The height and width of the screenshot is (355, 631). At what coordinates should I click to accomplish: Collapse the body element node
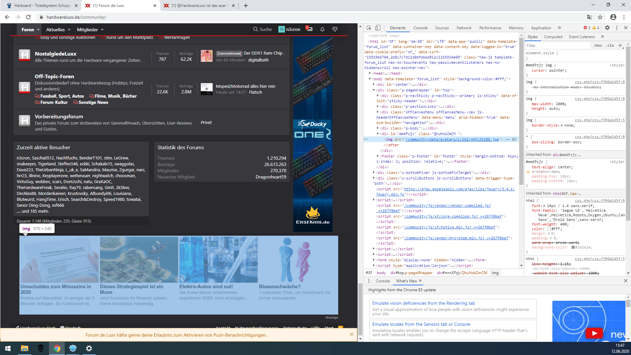click(x=370, y=79)
